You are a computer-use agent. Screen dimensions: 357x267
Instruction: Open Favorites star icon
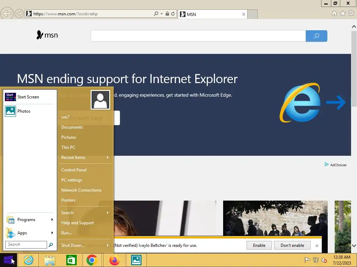click(x=343, y=14)
